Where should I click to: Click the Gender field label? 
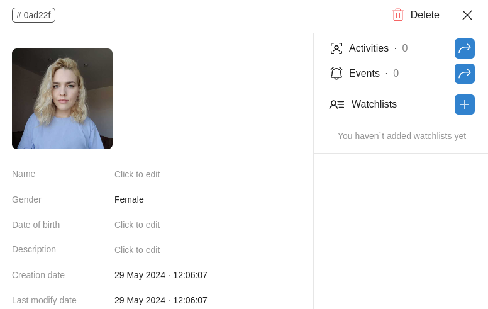[x=26, y=199]
